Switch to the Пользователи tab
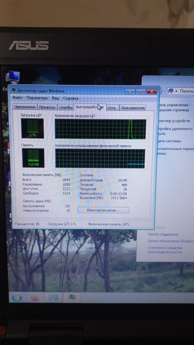194x345 pixels. (x=133, y=108)
